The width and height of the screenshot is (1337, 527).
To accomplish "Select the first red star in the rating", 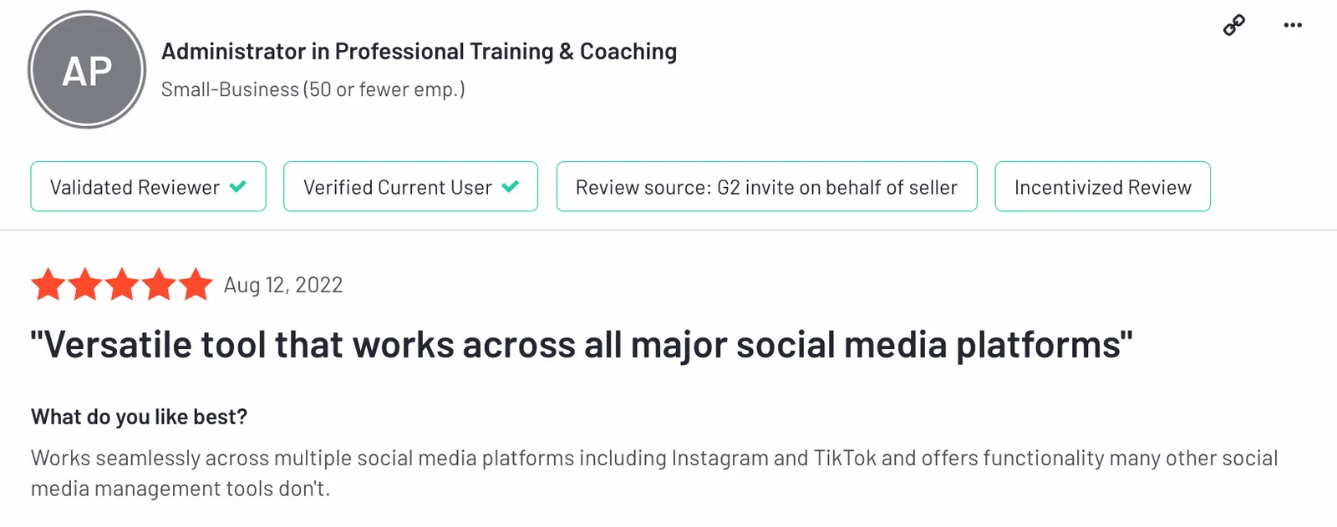I will [x=48, y=285].
